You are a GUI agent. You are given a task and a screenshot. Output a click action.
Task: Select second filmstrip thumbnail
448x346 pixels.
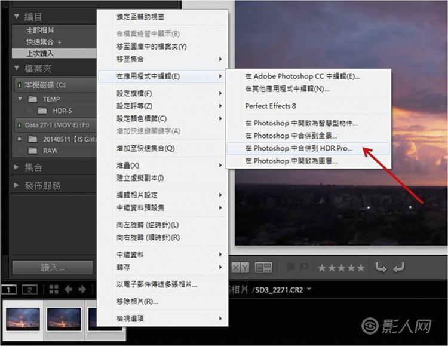[x=64, y=319]
